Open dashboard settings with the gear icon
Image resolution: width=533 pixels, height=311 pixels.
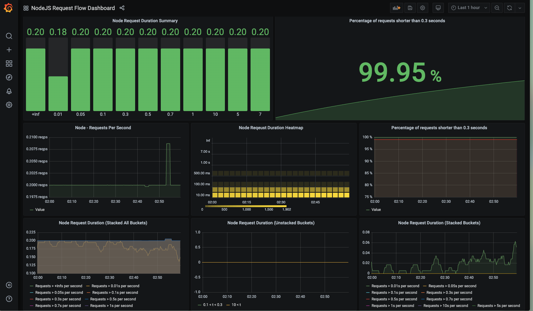point(423,8)
